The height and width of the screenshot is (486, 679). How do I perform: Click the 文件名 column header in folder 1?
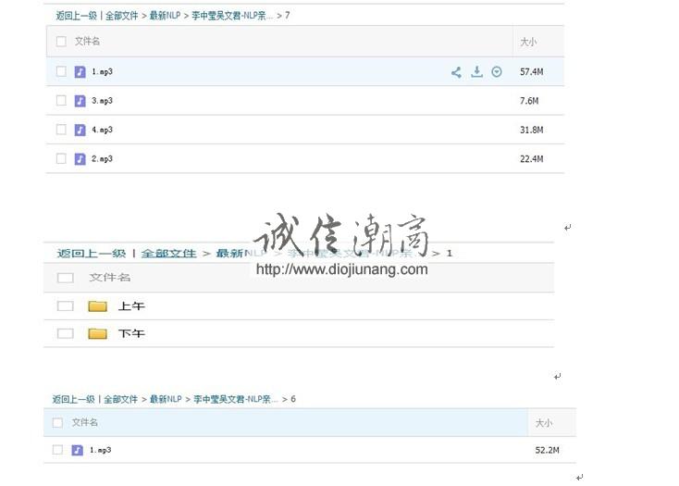[109, 277]
